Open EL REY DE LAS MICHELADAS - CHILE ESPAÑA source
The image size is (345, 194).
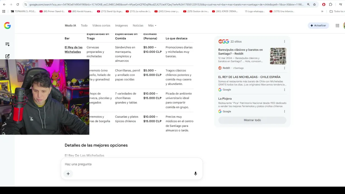click(x=249, y=77)
